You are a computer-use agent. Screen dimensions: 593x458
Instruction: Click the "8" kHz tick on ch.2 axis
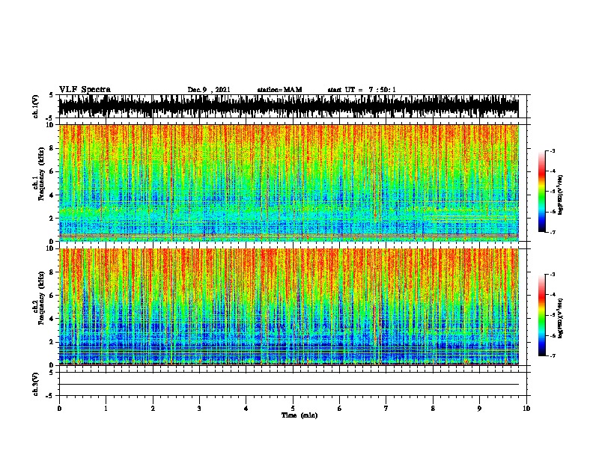pyautogui.click(x=52, y=272)
